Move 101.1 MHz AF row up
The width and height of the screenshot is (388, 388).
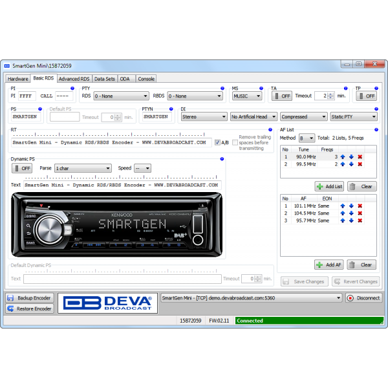343,206
